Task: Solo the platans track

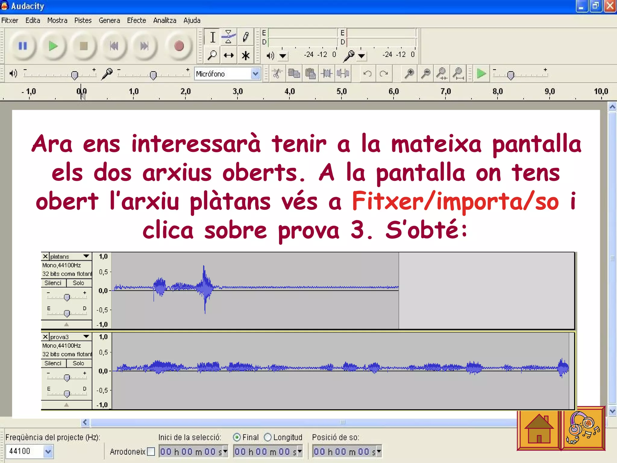Action: pos(79,283)
